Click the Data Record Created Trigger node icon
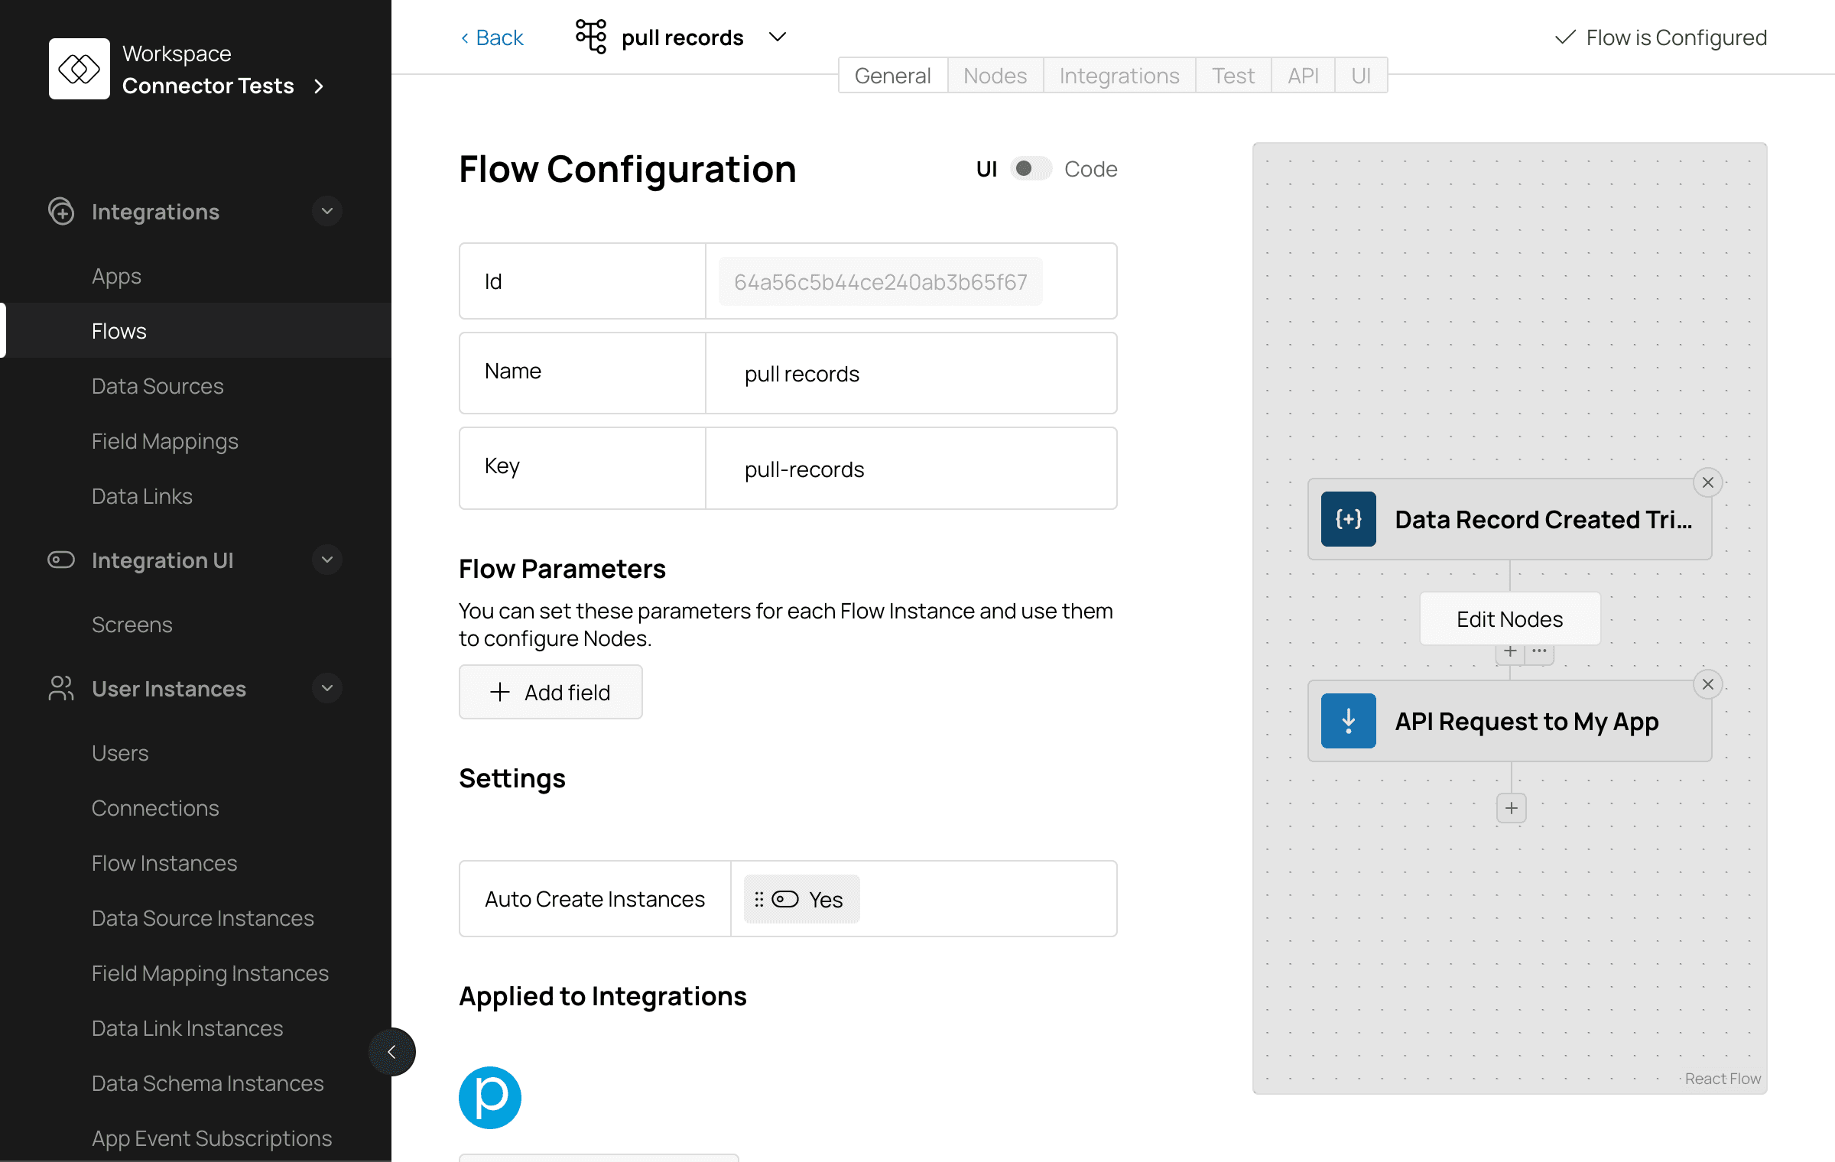1835x1162 pixels. coord(1348,519)
